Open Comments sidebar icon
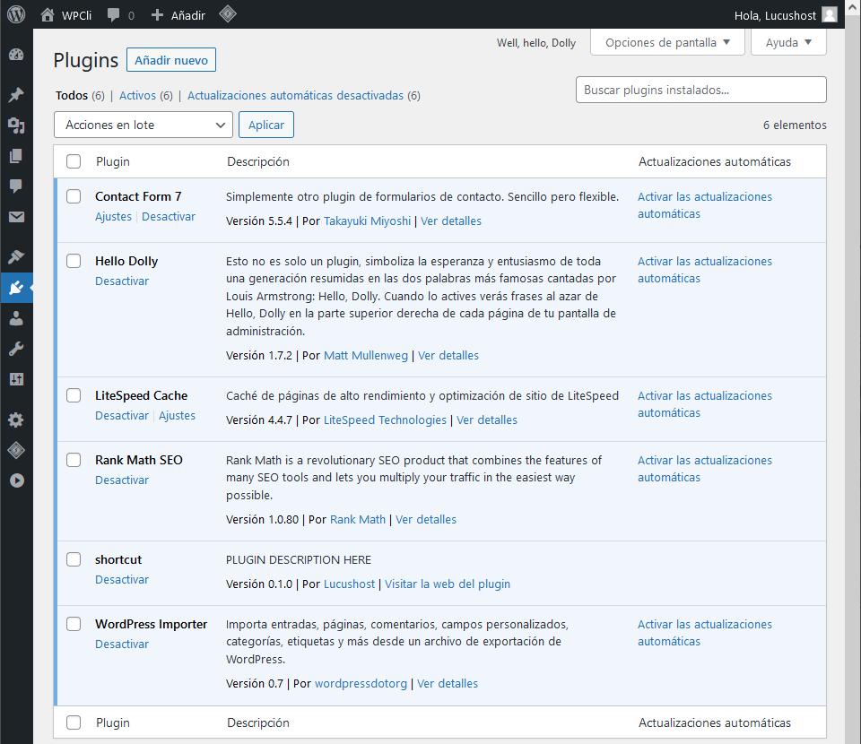Viewport: 861px width, 744px height. pyautogui.click(x=16, y=186)
